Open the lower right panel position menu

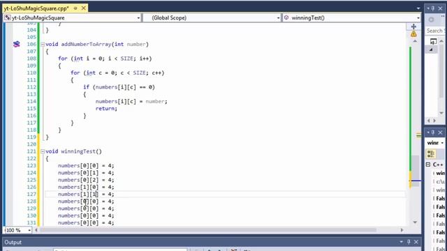pos(428,132)
